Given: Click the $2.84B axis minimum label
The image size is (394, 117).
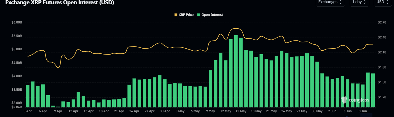Looking at the screenshot, I should [x=17, y=107].
